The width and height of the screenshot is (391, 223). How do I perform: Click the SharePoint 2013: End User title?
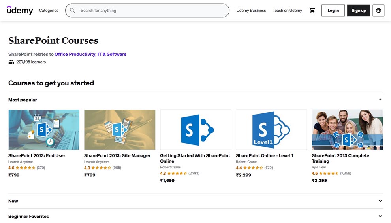coord(37,155)
